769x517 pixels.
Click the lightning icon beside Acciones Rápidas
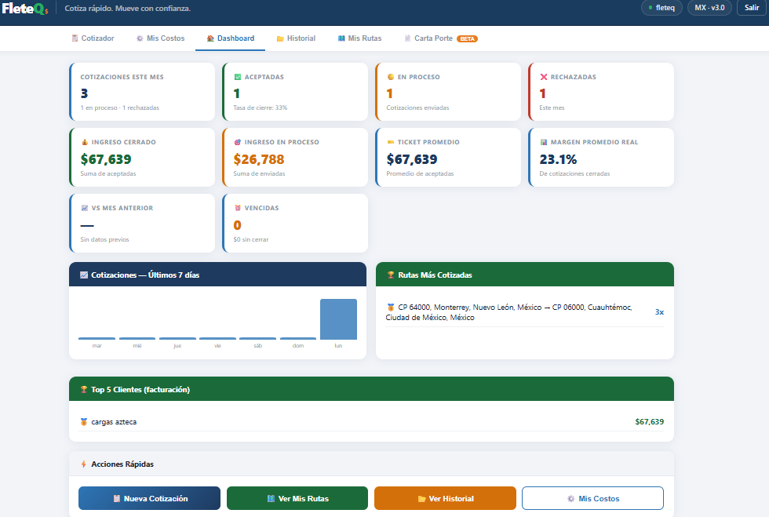click(82, 464)
